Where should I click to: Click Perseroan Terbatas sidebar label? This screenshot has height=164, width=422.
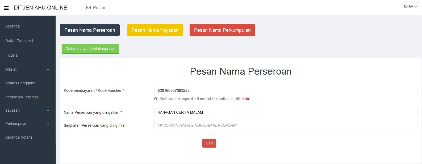pyautogui.click(x=22, y=97)
